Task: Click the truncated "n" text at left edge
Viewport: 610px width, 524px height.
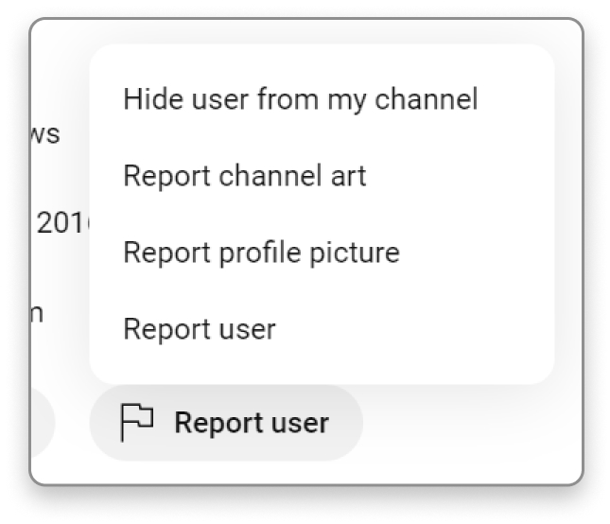Action: click(37, 312)
